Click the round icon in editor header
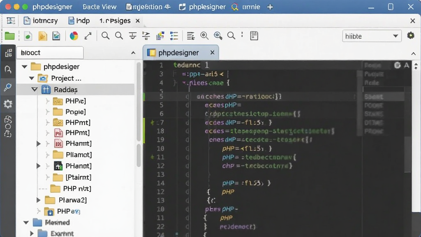This screenshot has width=421, height=237. point(398,65)
